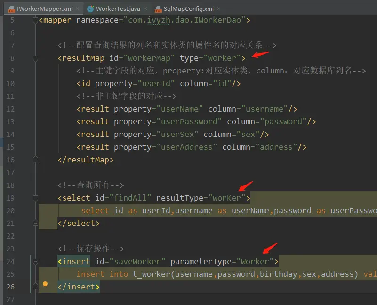Click the resultMap id value workerMap
Screen dimensions: 377x305
[x=149, y=58]
